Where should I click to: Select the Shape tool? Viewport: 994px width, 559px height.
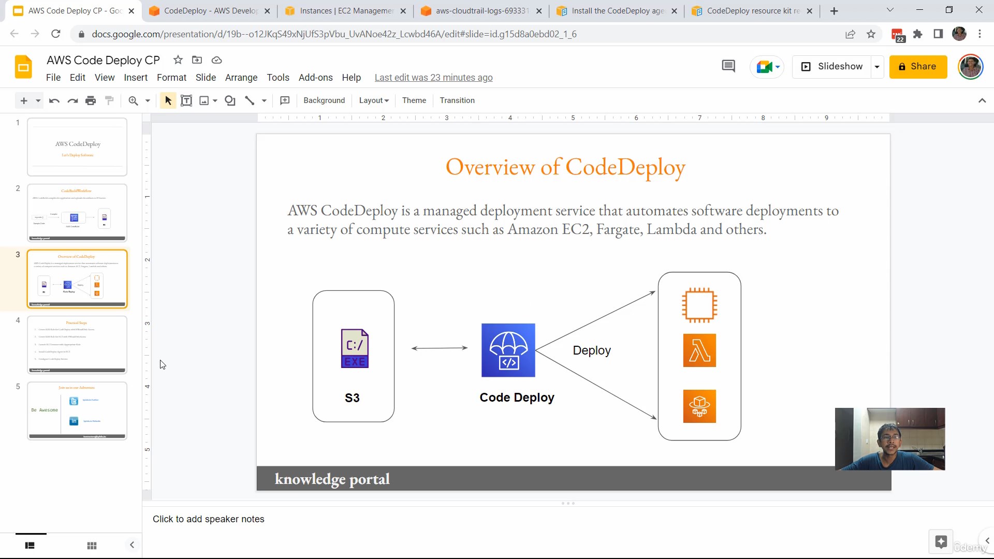[230, 100]
